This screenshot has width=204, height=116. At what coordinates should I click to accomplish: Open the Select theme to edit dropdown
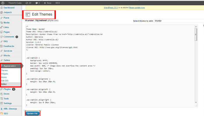click(179, 21)
